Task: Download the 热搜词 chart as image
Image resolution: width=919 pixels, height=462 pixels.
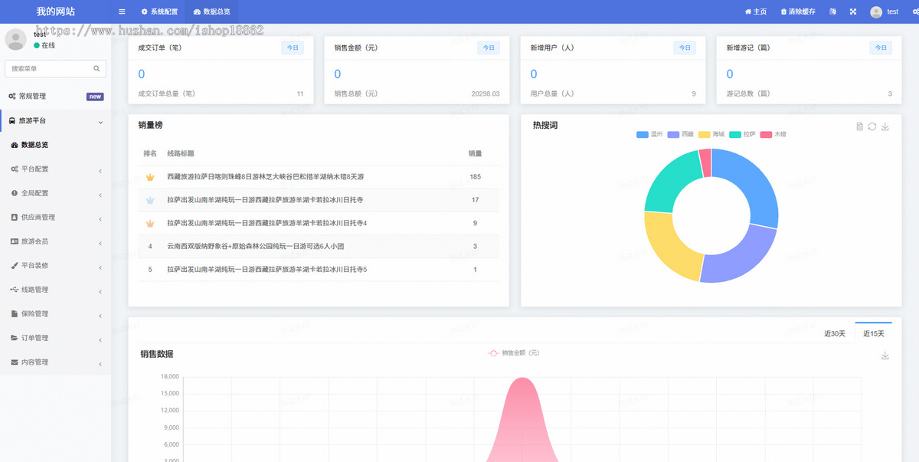Action: [x=885, y=126]
